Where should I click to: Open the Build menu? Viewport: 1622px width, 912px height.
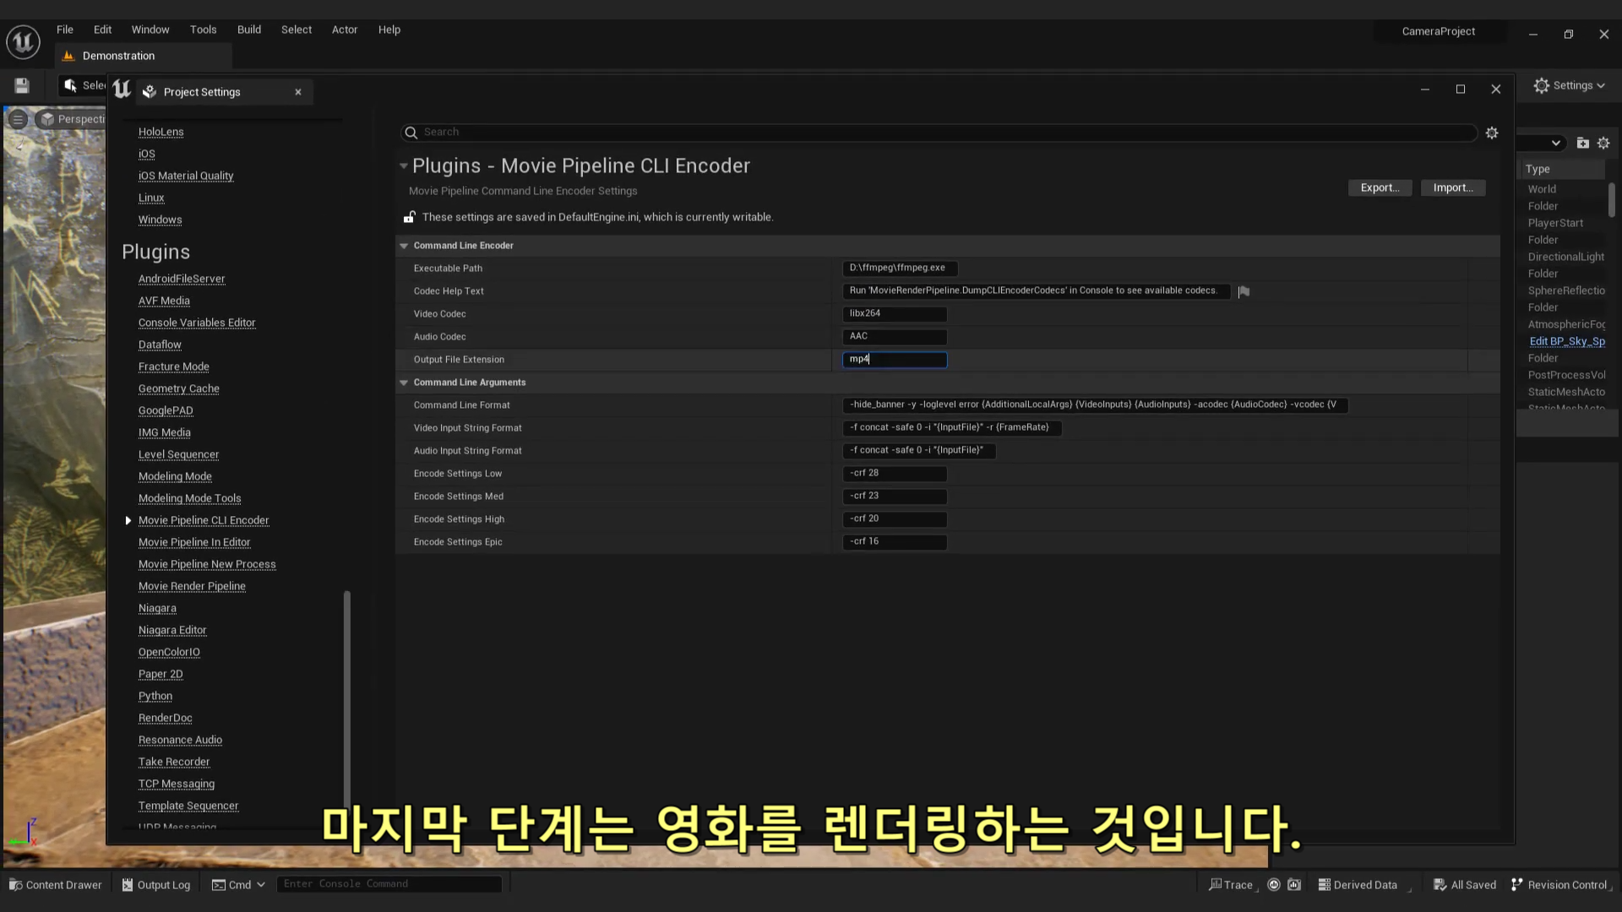click(248, 30)
